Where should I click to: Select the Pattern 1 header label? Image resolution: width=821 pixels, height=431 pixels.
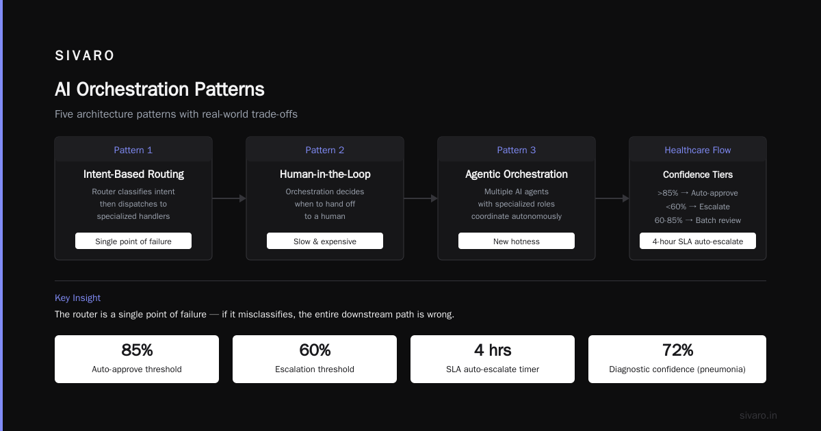(x=133, y=150)
